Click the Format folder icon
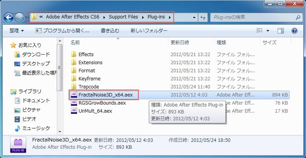This screenshot has height=158, width=306. (x=74, y=70)
